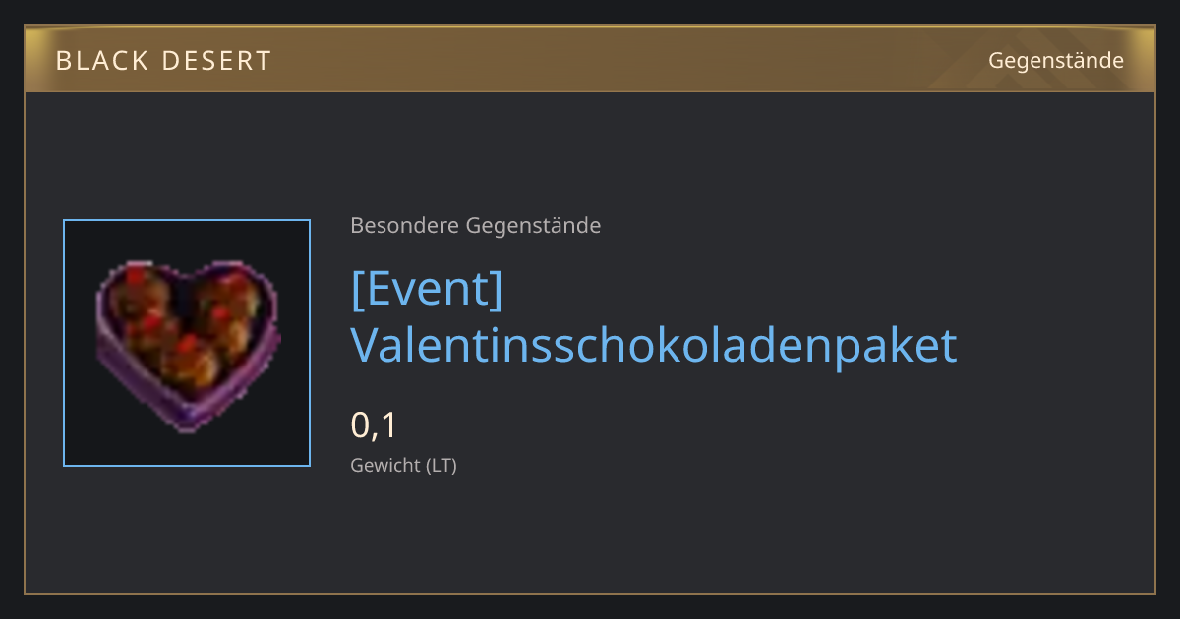The height and width of the screenshot is (619, 1180).
Task: Select the blue-bordered item icon frame
Action: [x=187, y=343]
